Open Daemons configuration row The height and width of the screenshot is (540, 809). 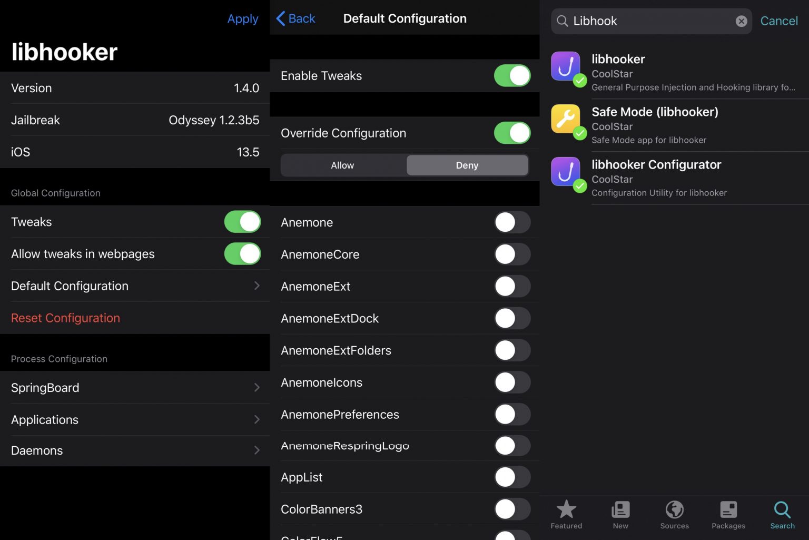135,450
